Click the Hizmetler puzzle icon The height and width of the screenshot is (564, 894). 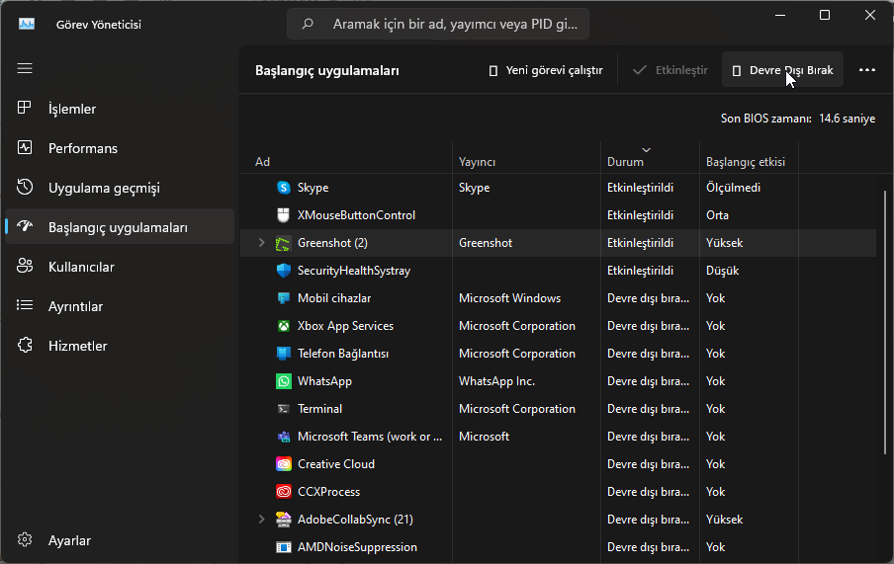(x=25, y=346)
